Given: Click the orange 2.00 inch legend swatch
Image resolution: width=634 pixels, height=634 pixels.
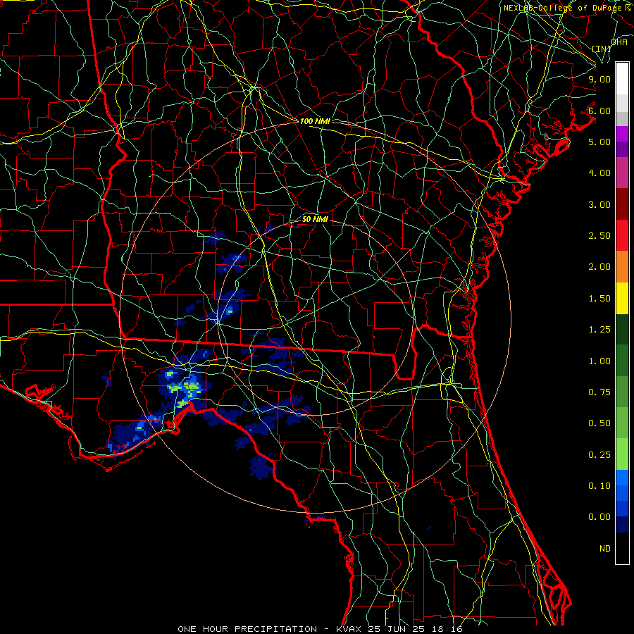Looking at the screenshot, I should pyautogui.click(x=622, y=267).
